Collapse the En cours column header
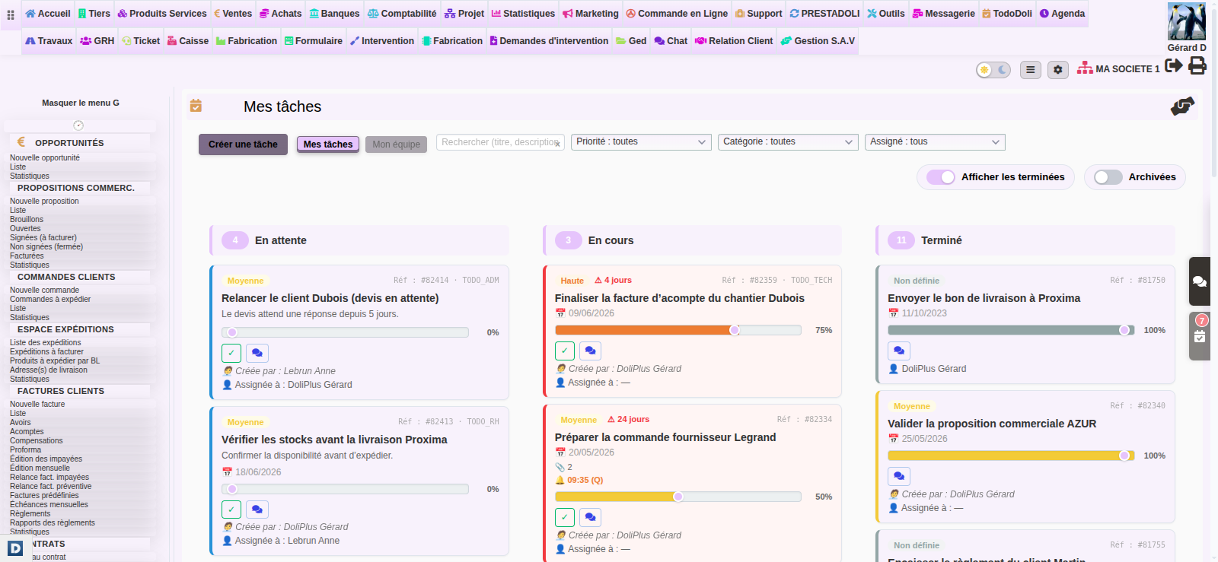 [x=693, y=240]
